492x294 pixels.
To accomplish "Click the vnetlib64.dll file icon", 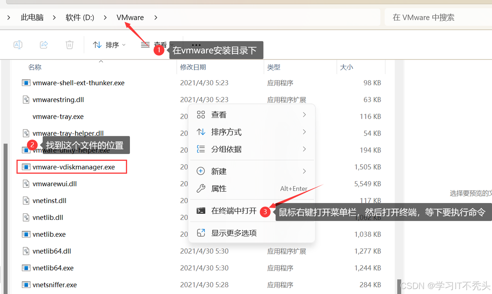I will pos(26,251).
